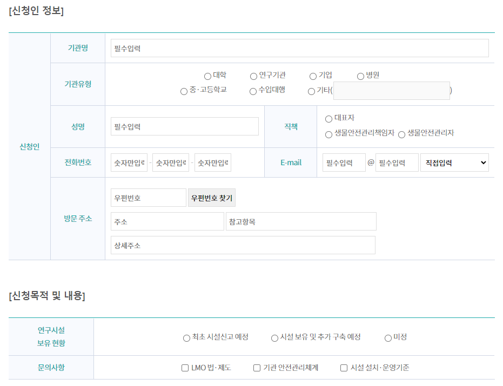Choose 기업 as institution type

[x=313, y=76]
